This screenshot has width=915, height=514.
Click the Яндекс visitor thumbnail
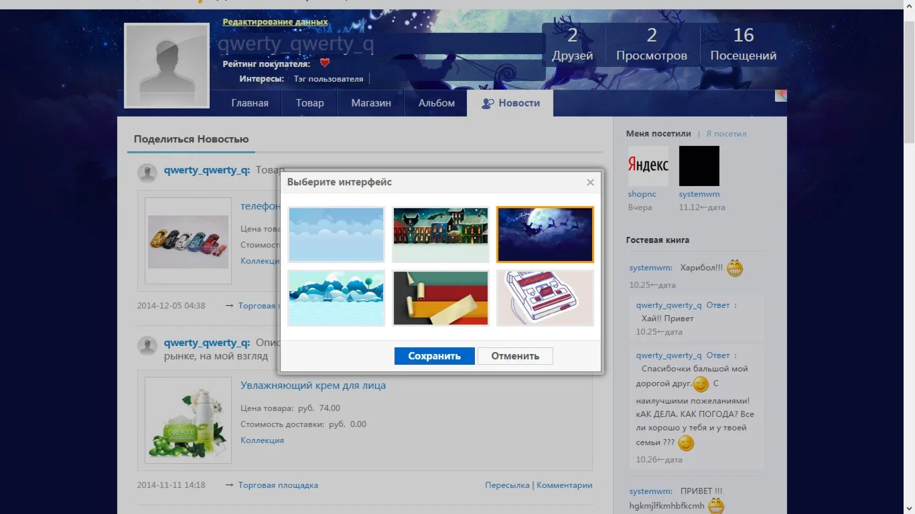[648, 166]
